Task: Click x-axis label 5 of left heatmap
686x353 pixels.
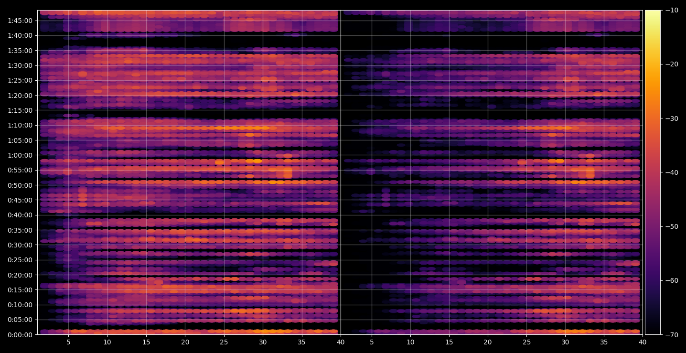Action: 68,342
